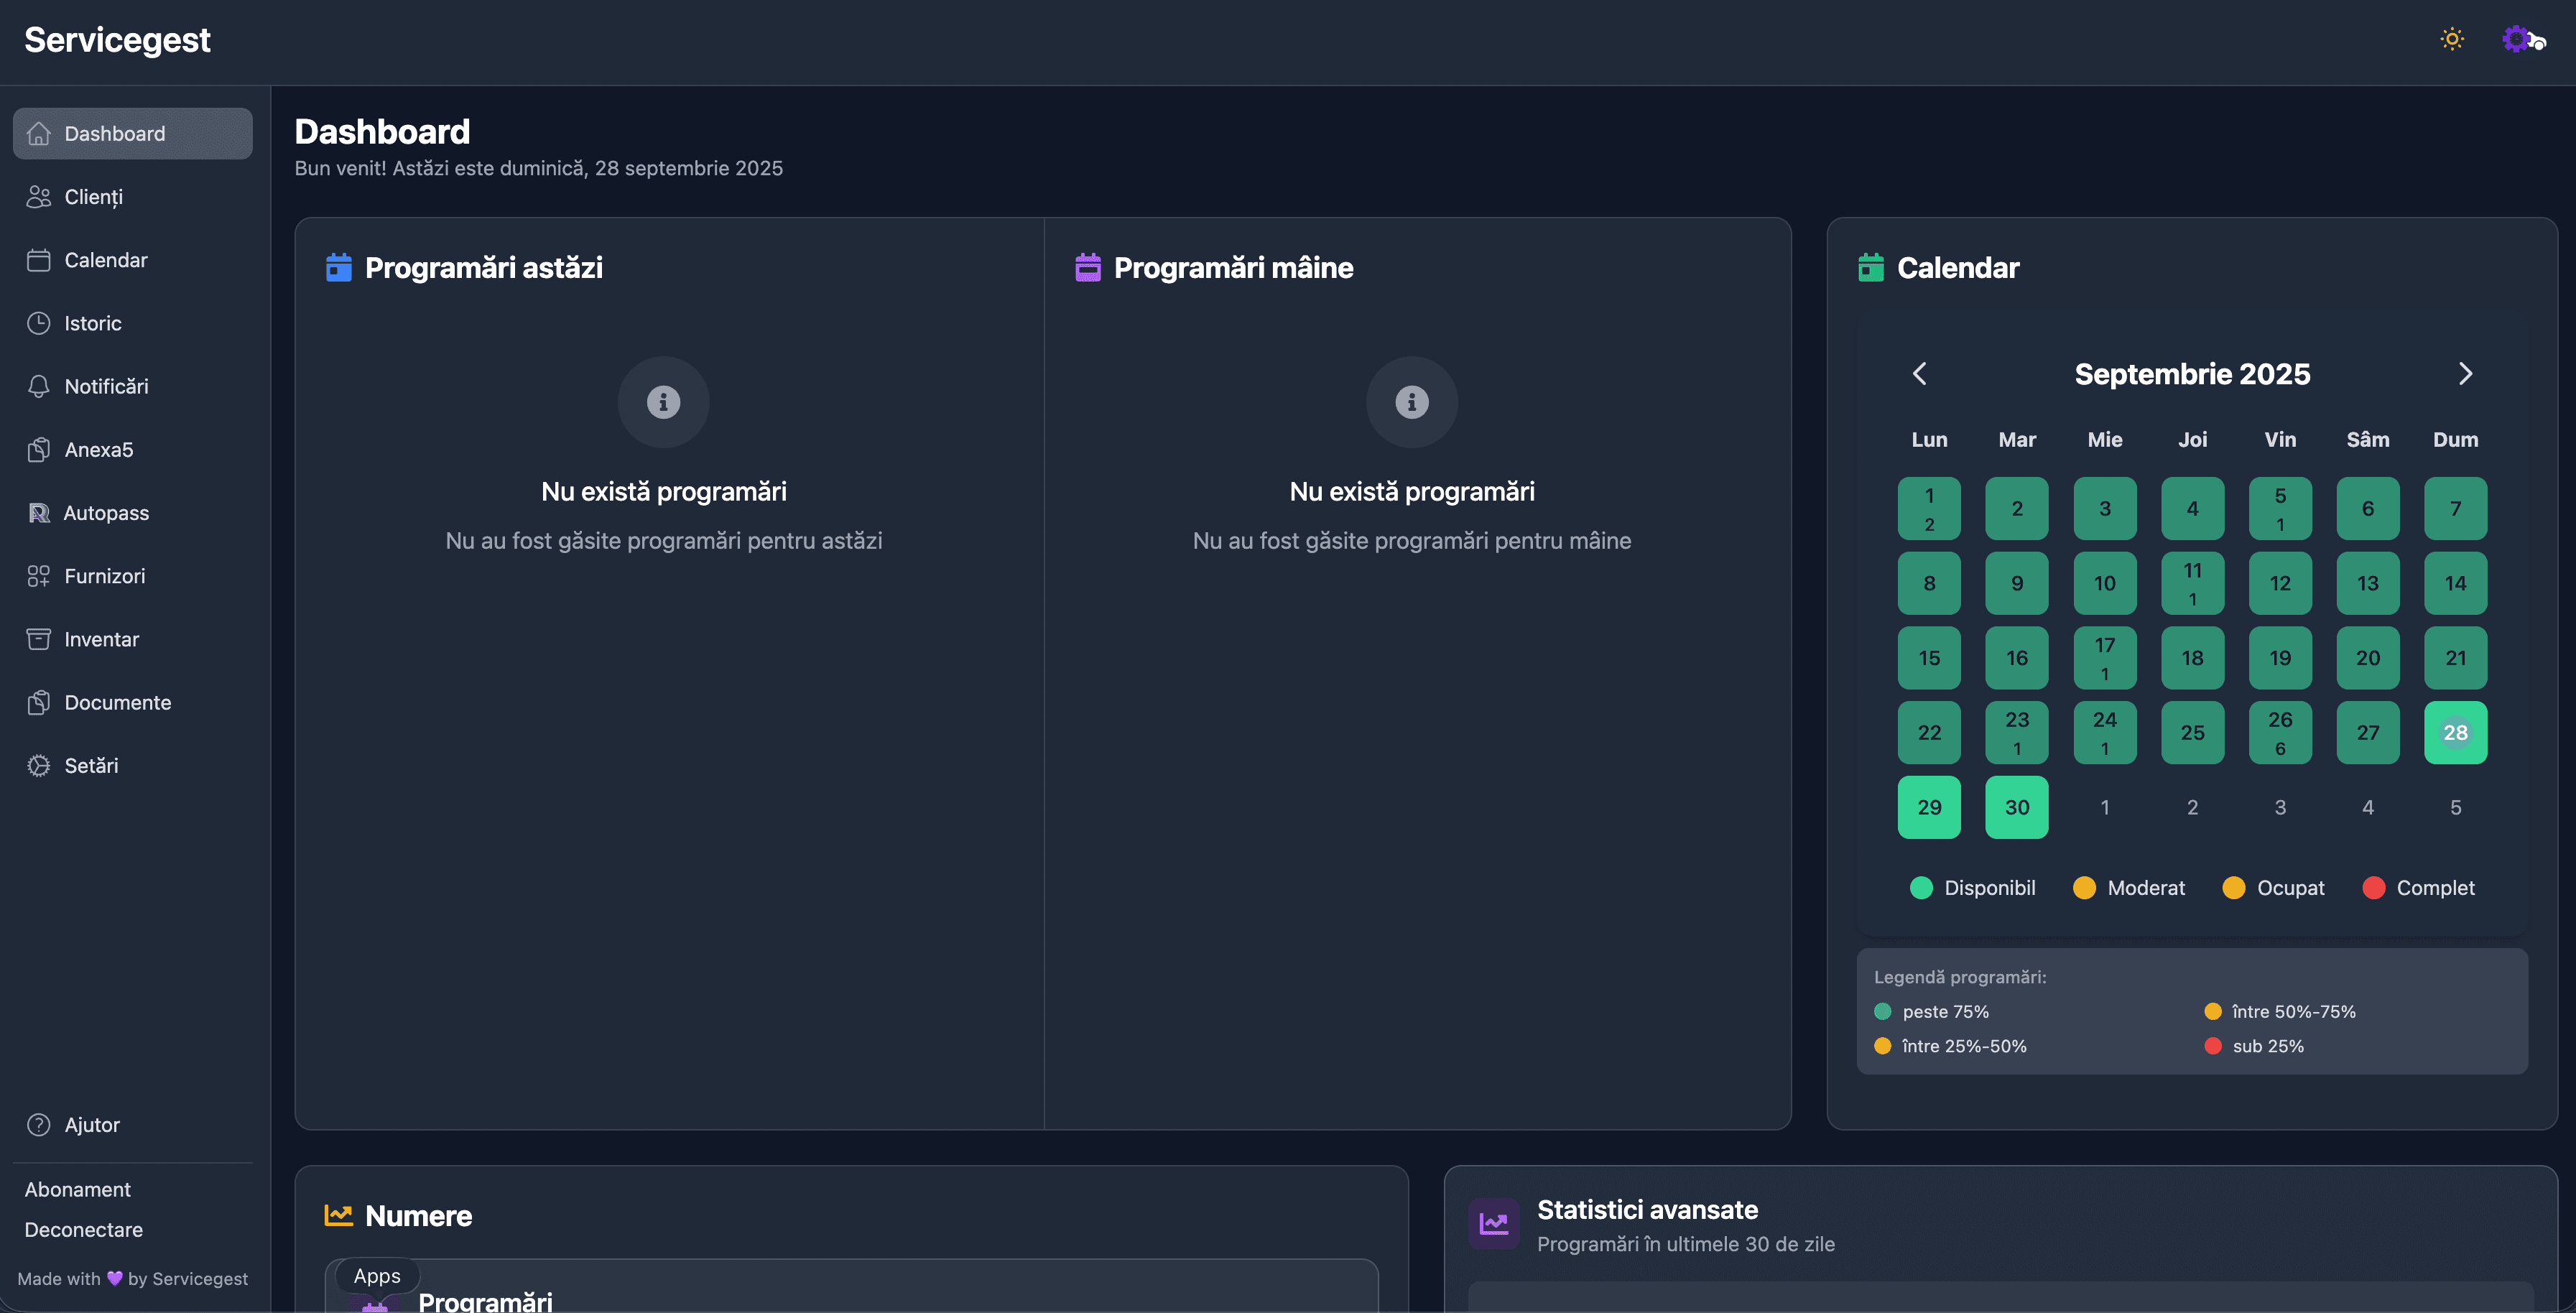Click the red Complet legend dot
This screenshot has height=1313, width=2576.
(2373, 888)
